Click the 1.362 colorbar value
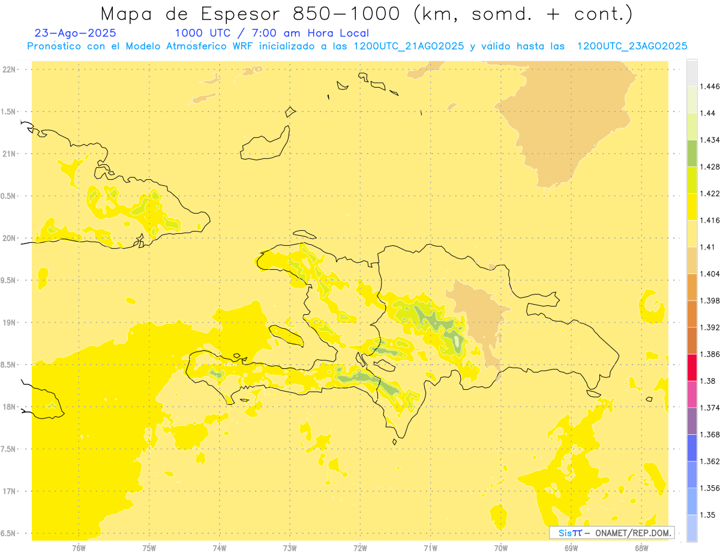This screenshot has height=556, width=720. 709,461
